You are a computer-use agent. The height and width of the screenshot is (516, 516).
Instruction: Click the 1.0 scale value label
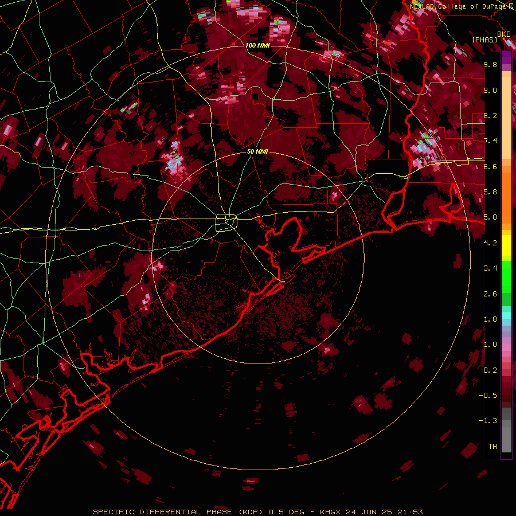(x=490, y=345)
